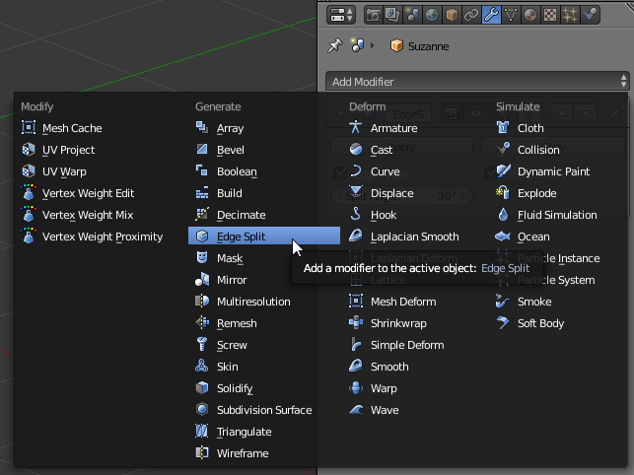Add the Smooth modifier
The height and width of the screenshot is (475, 634).
click(x=416, y=367)
